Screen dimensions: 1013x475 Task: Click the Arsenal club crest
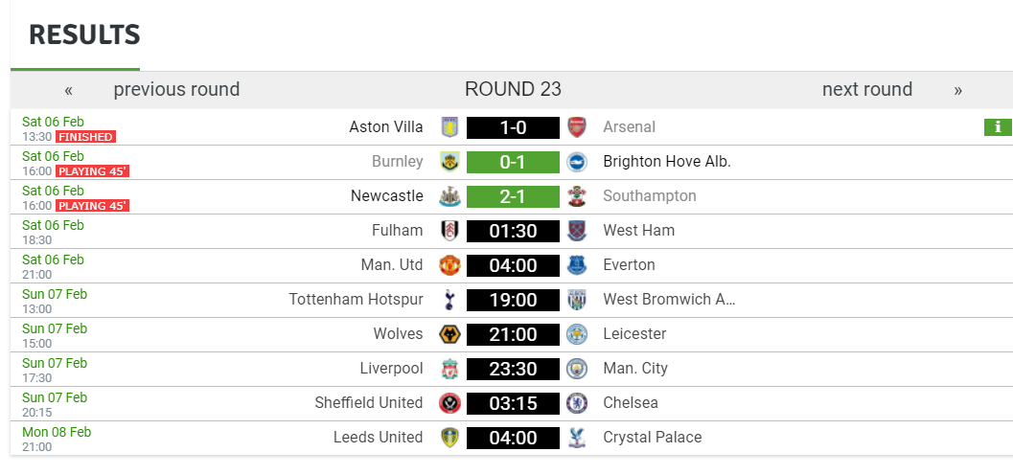pos(576,127)
